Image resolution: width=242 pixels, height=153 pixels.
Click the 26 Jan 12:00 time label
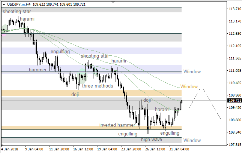[156, 149]
